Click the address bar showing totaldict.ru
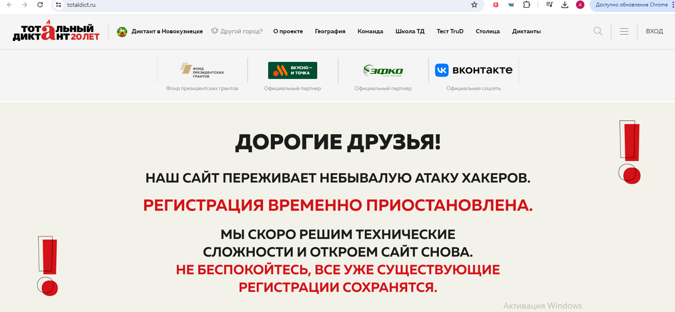 256,5
